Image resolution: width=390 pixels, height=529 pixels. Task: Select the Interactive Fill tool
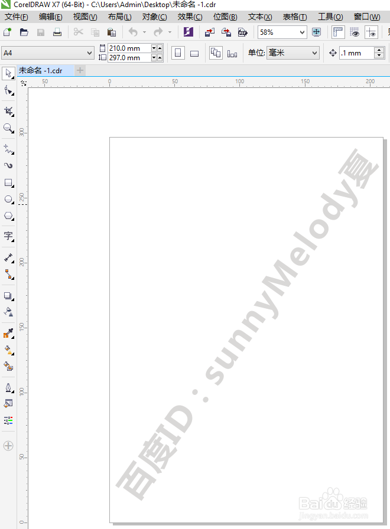pyautogui.click(x=8, y=350)
